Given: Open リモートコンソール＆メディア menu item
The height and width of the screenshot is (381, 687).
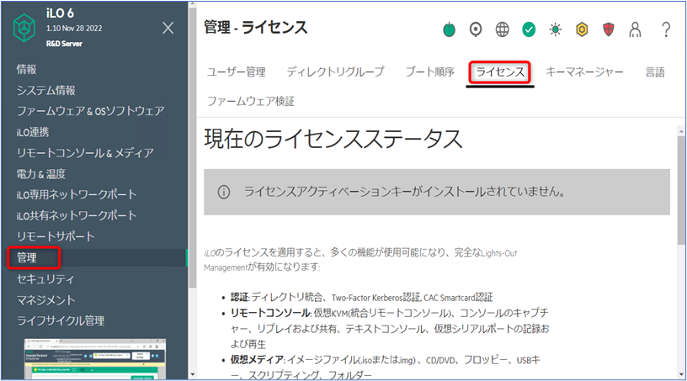Looking at the screenshot, I should (85, 153).
